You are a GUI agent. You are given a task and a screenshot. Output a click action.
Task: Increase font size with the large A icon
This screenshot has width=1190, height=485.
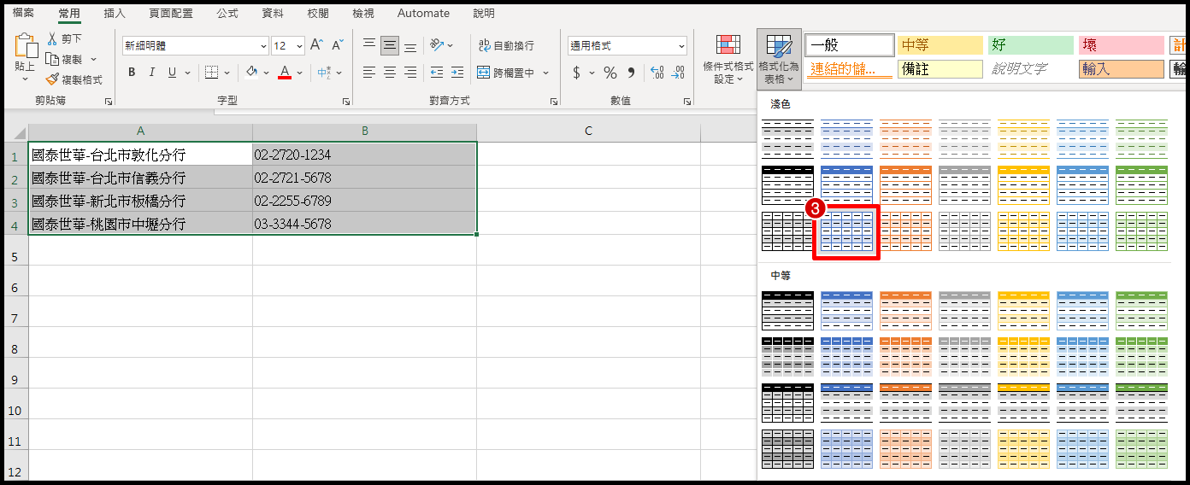coord(316,45)
